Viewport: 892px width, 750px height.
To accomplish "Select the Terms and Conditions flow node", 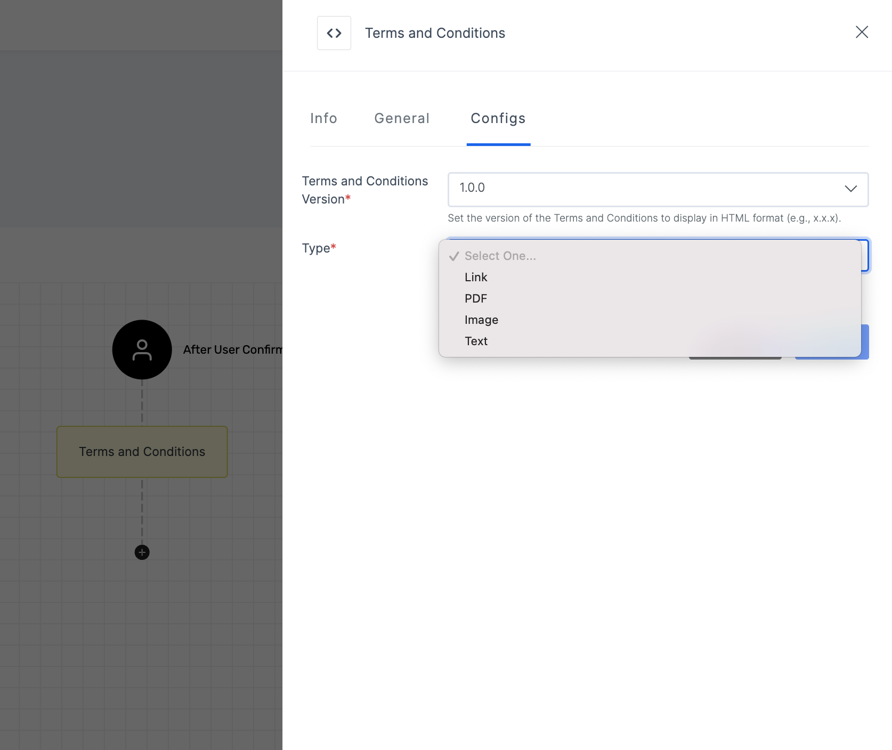I will point(142,452).
